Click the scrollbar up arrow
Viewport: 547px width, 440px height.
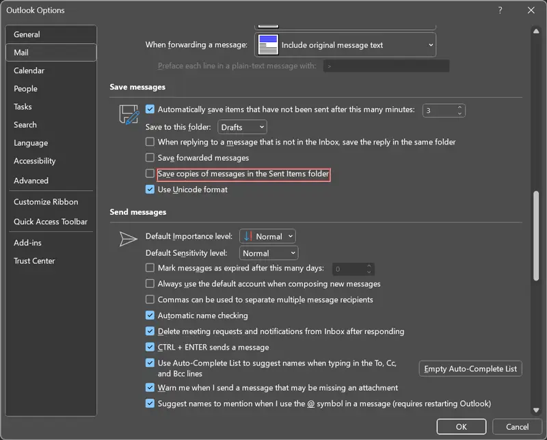point(535,31)
